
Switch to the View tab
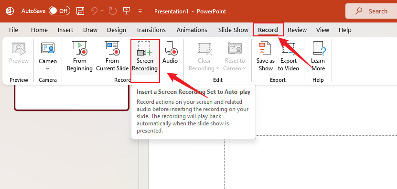tap(322, 30)
